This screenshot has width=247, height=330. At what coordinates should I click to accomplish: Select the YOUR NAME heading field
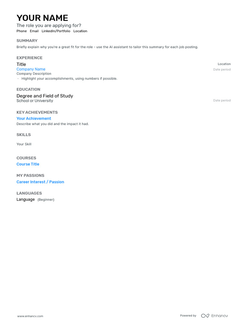point(42,18)
